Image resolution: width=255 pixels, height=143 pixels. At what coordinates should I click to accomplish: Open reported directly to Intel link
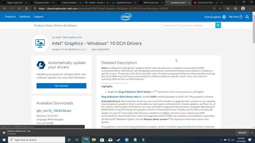coord(190,127)
